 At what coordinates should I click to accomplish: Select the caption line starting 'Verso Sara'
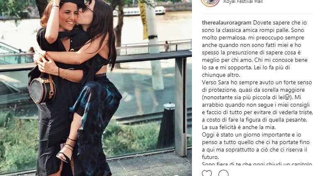pos(257,82)
